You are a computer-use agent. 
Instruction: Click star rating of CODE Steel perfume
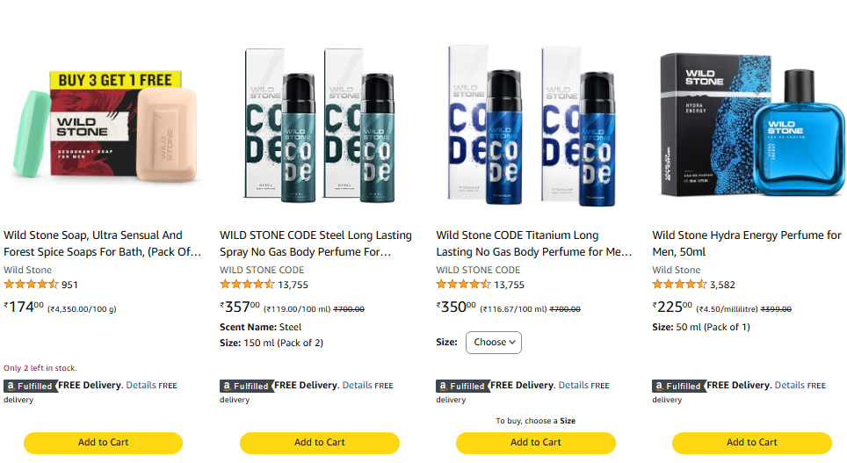(x=247, y=285)
